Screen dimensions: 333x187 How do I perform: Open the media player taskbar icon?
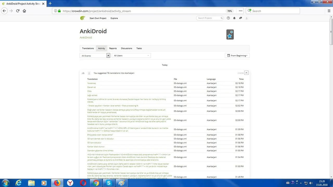coord(44,183)
